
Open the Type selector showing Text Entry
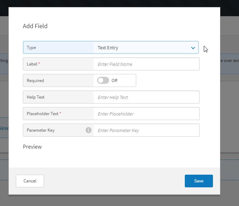(x=141, y=48)
